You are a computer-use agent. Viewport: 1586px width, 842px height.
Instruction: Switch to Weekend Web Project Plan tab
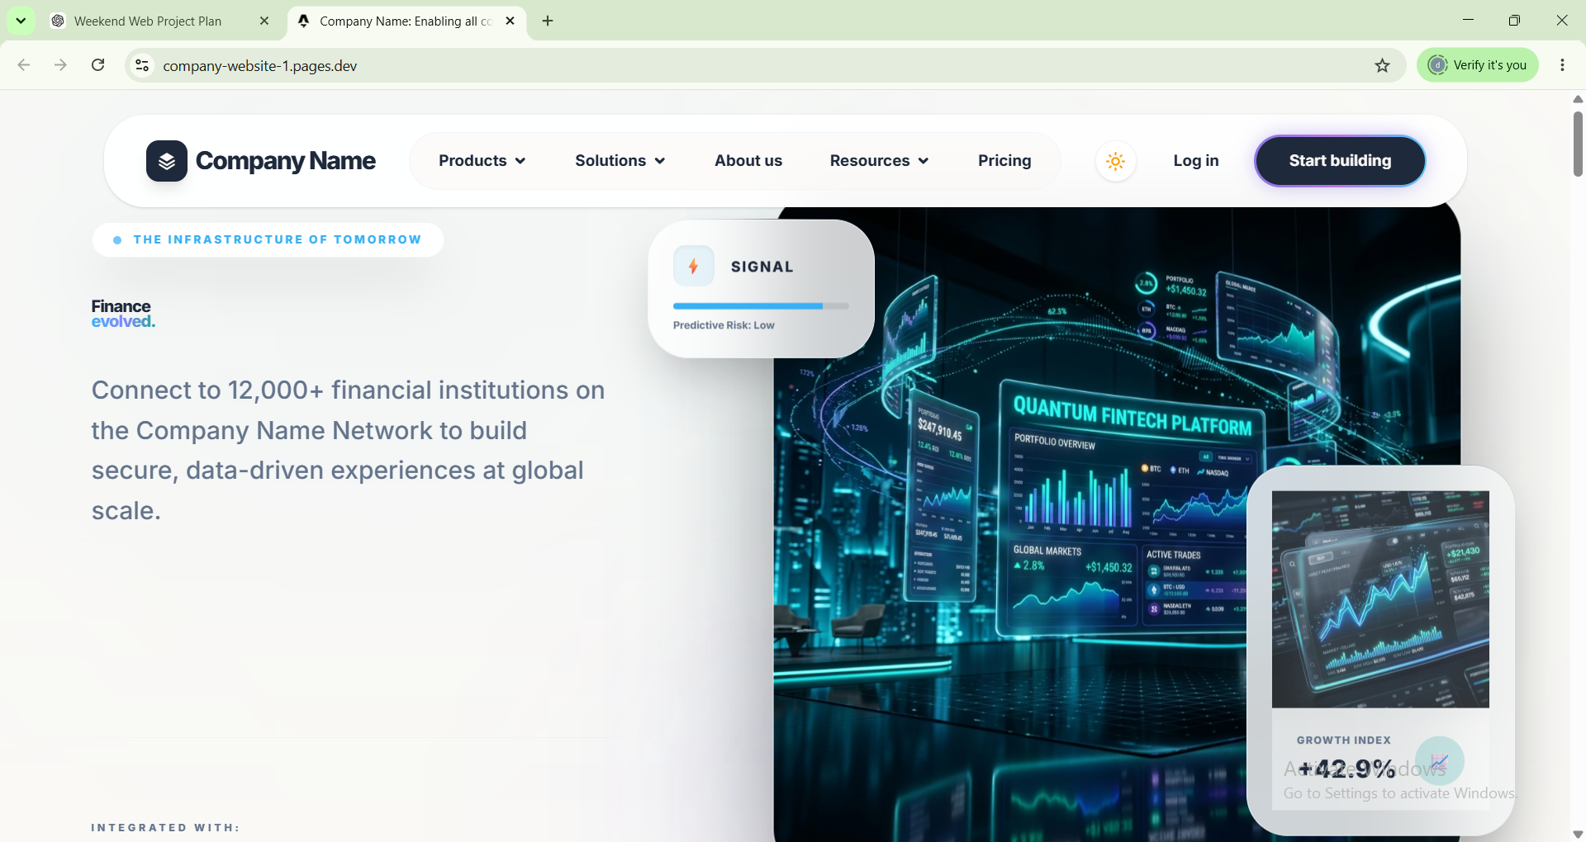160,21
